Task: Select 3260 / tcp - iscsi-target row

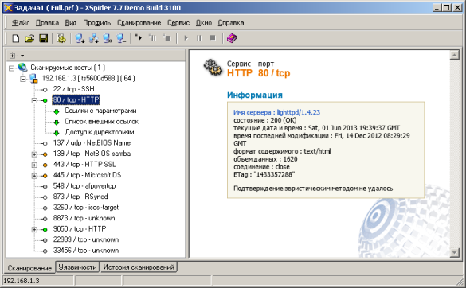Action: (85, 207)
